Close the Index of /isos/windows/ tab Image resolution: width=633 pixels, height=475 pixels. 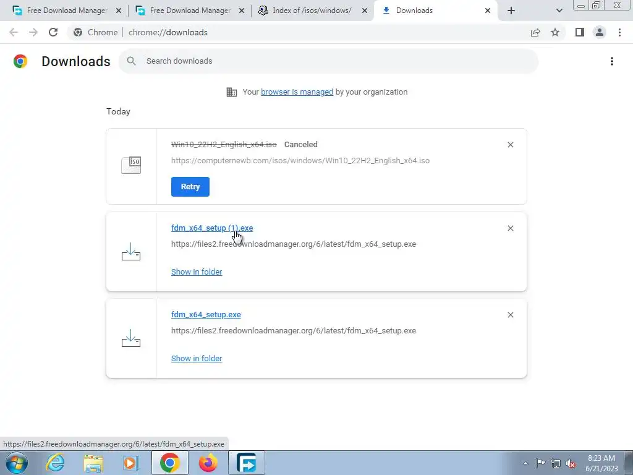coord(365,11)
